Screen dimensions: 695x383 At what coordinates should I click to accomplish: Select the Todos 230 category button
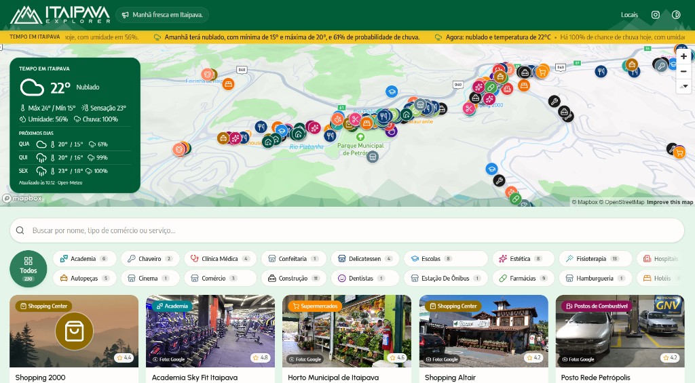coord(29,268)
